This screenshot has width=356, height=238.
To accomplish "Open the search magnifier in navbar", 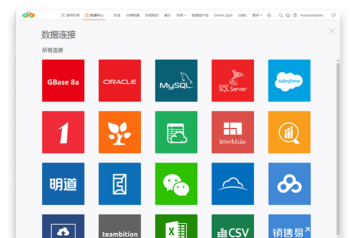I will [x=281, y=15].
